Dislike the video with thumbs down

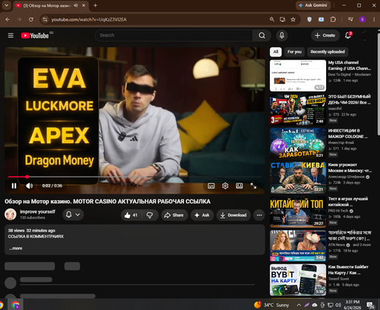coord(150,215)
